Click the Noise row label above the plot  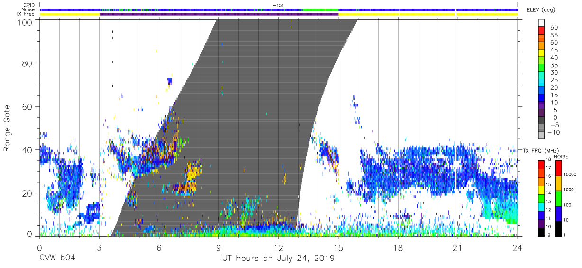28,9
